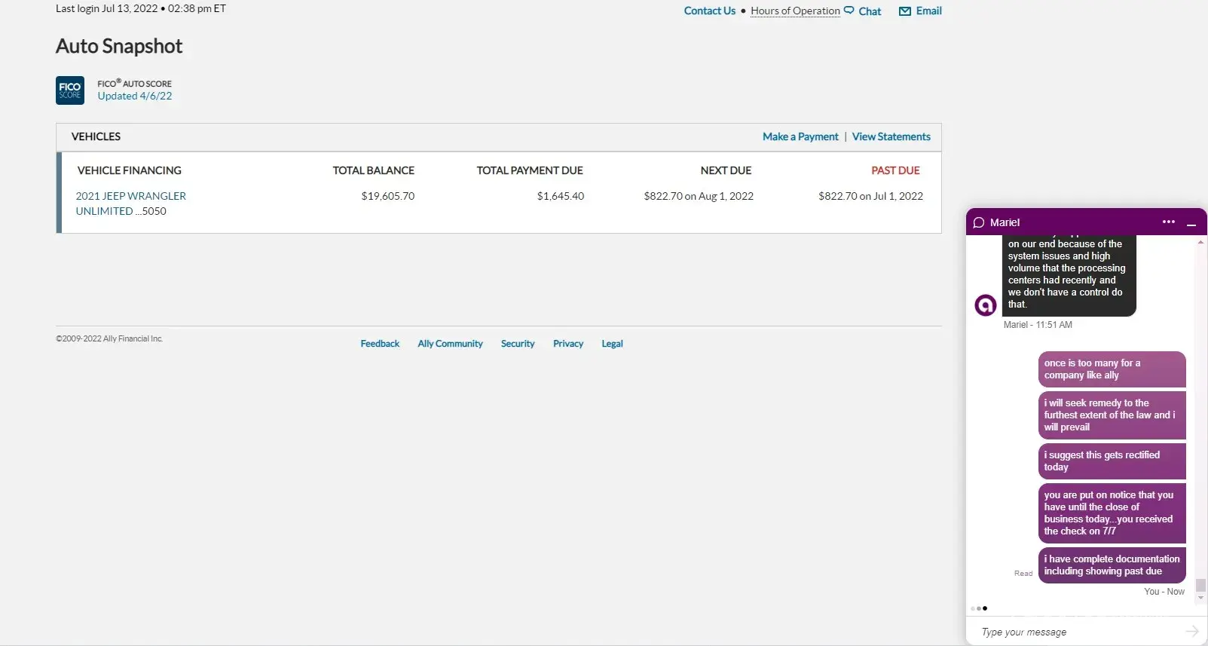Click the FICO Score logo icon
Image resolution: width=1208 pixels, height=646 pixels.
[70, 90]
